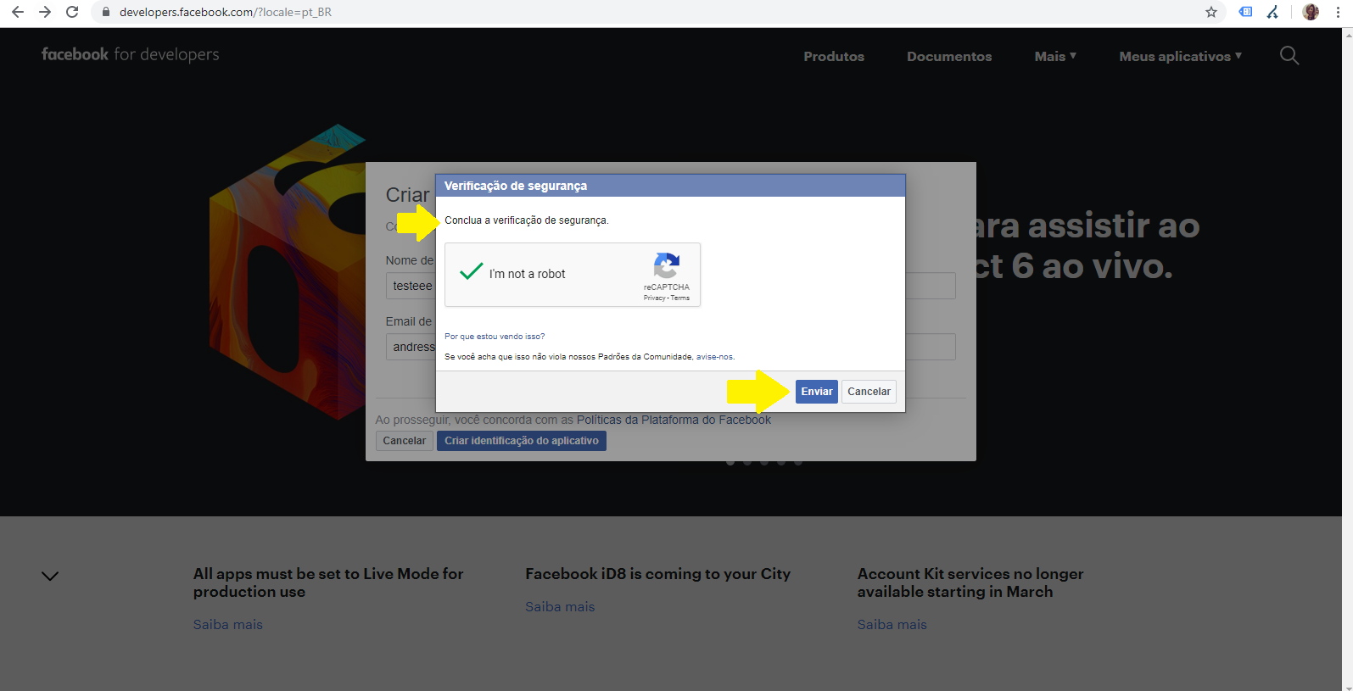This screenshot has width=1353, height=691.
Task: Go forward in browser history
Action: [x=45, y=12]
